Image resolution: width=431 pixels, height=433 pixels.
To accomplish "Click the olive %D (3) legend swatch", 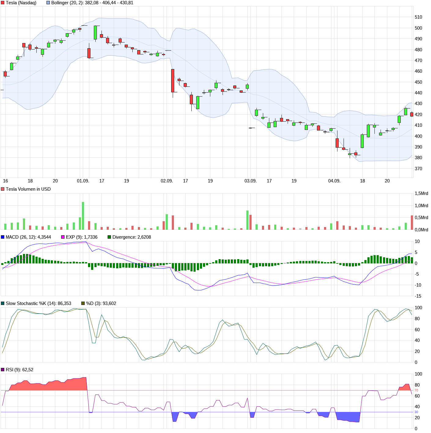I will point(83,303).
